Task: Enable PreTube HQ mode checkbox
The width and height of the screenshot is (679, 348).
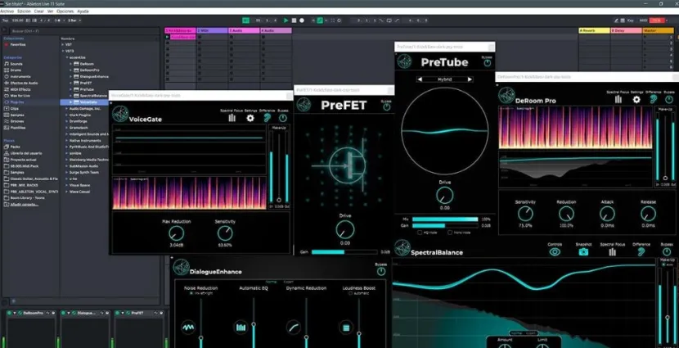Action: tap(420, 233)
